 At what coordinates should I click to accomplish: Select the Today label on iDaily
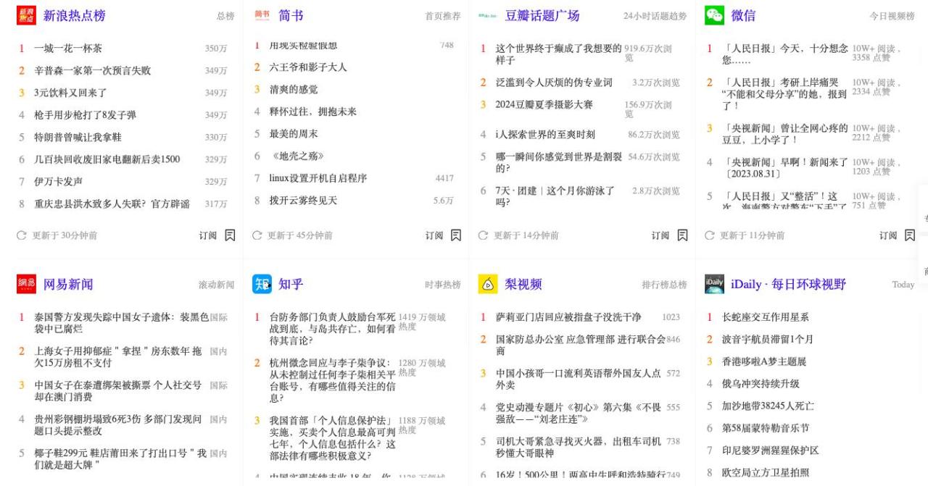coord(903,285)
